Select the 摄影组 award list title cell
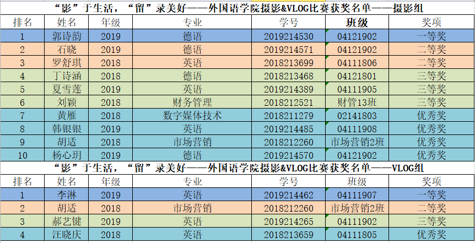475x243 pixels. (x=237, y=8)
